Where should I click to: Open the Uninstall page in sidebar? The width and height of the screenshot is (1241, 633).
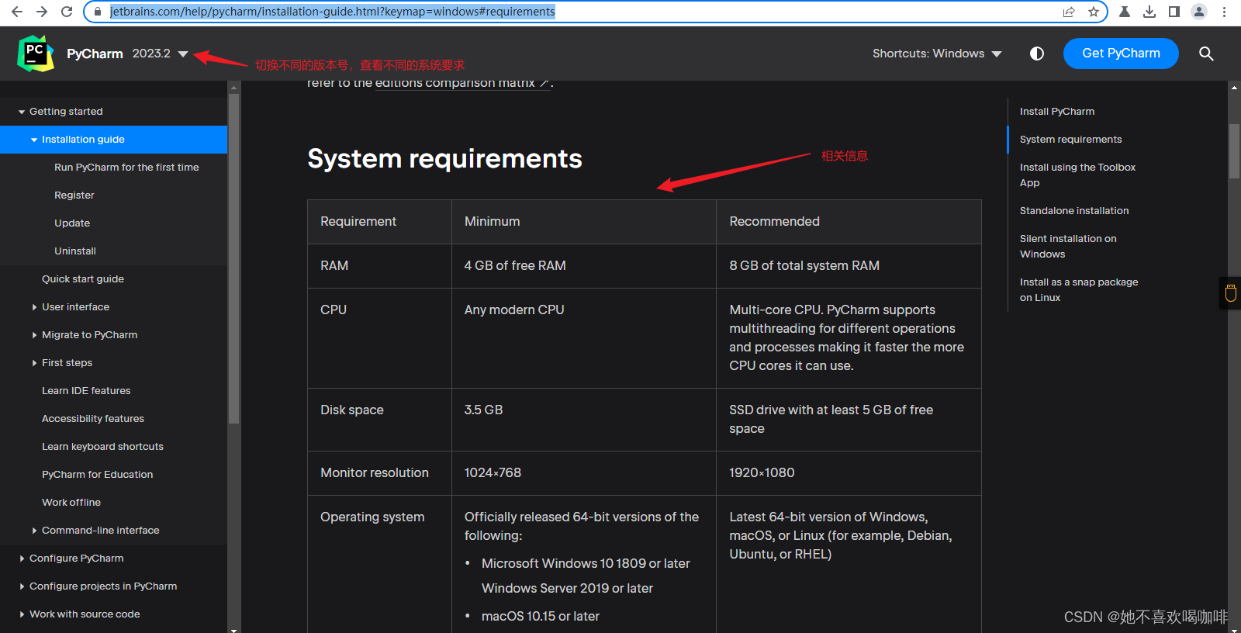coord(75,251)
